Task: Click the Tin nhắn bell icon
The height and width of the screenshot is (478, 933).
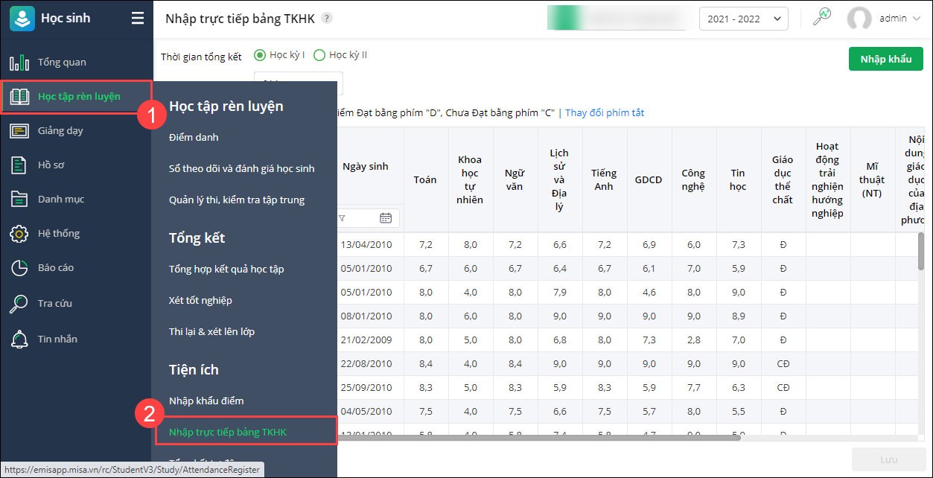Action: [19, 340]
